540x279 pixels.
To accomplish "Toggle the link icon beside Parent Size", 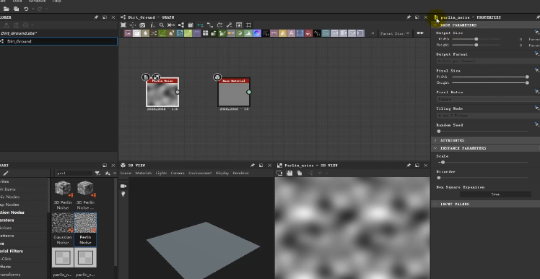I will 420,33.
